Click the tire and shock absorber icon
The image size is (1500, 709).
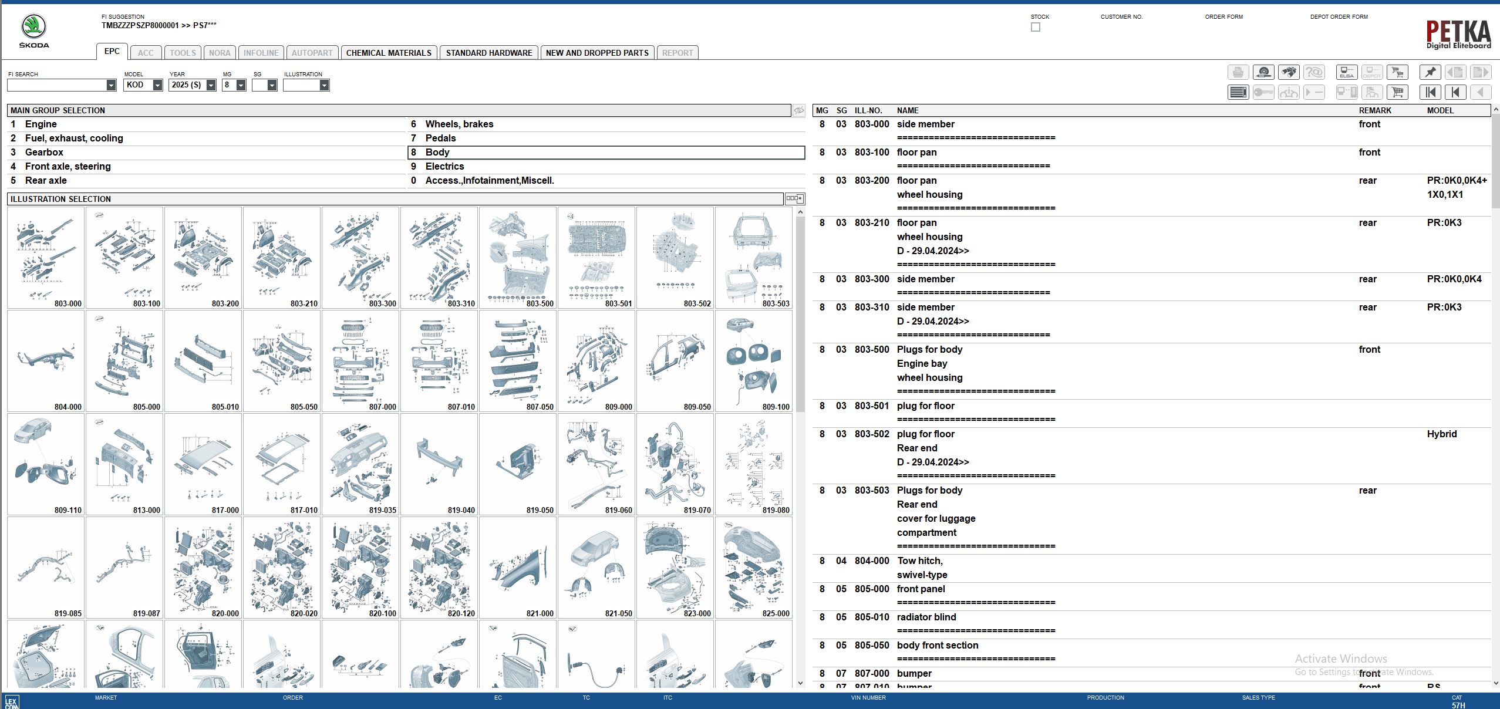pyautogui.click(x=1263, y=72)
